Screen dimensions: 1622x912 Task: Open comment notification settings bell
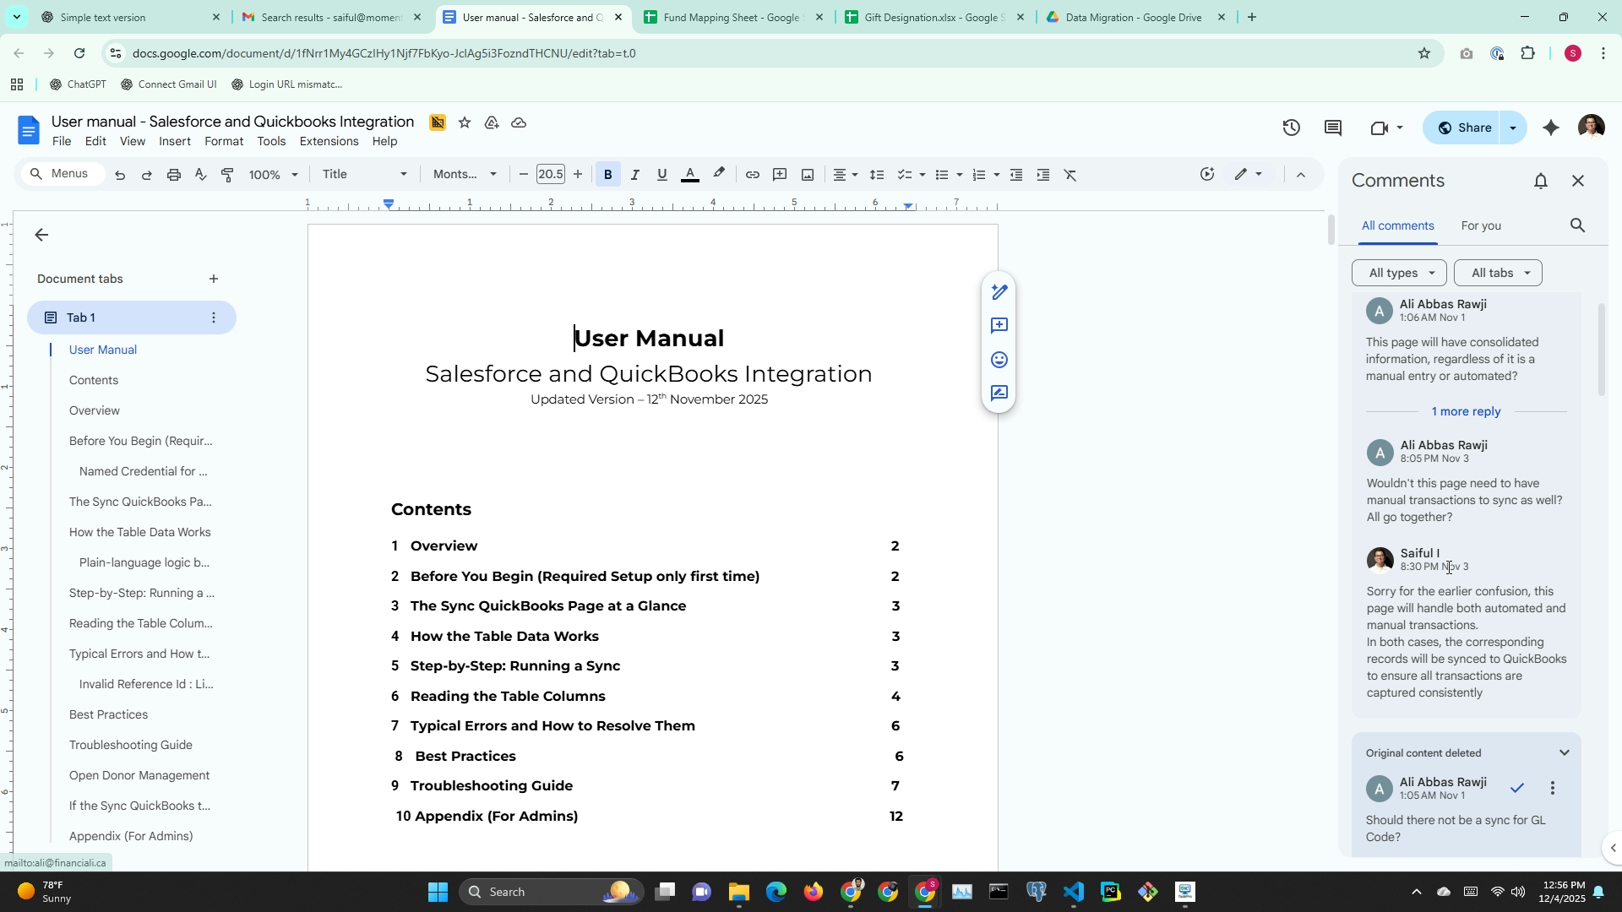1541,181
